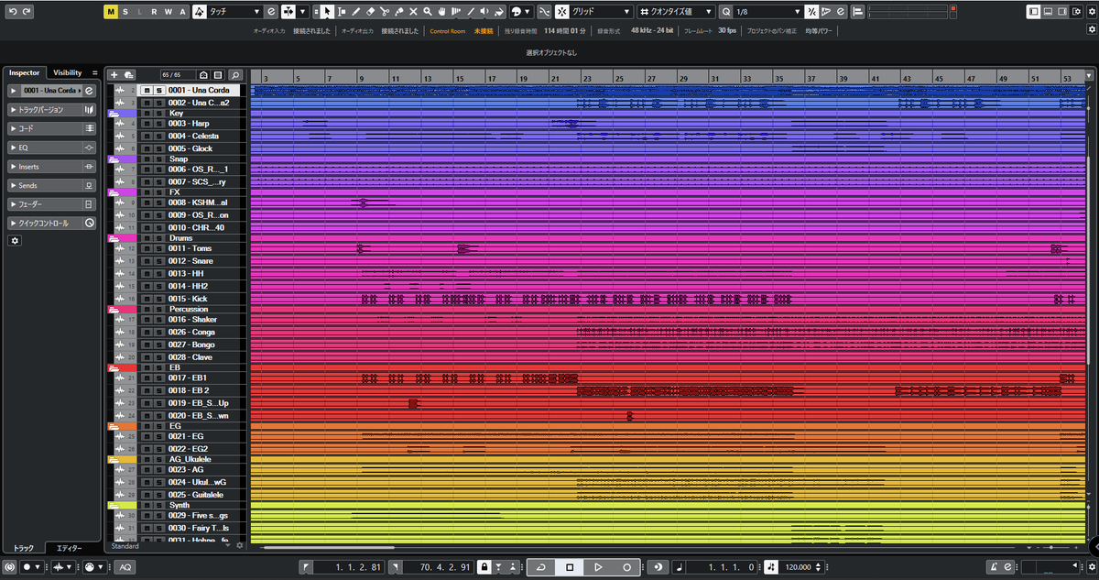1099x580 pixels.
Task: Click the left locator position field
Action: (350, 567)
